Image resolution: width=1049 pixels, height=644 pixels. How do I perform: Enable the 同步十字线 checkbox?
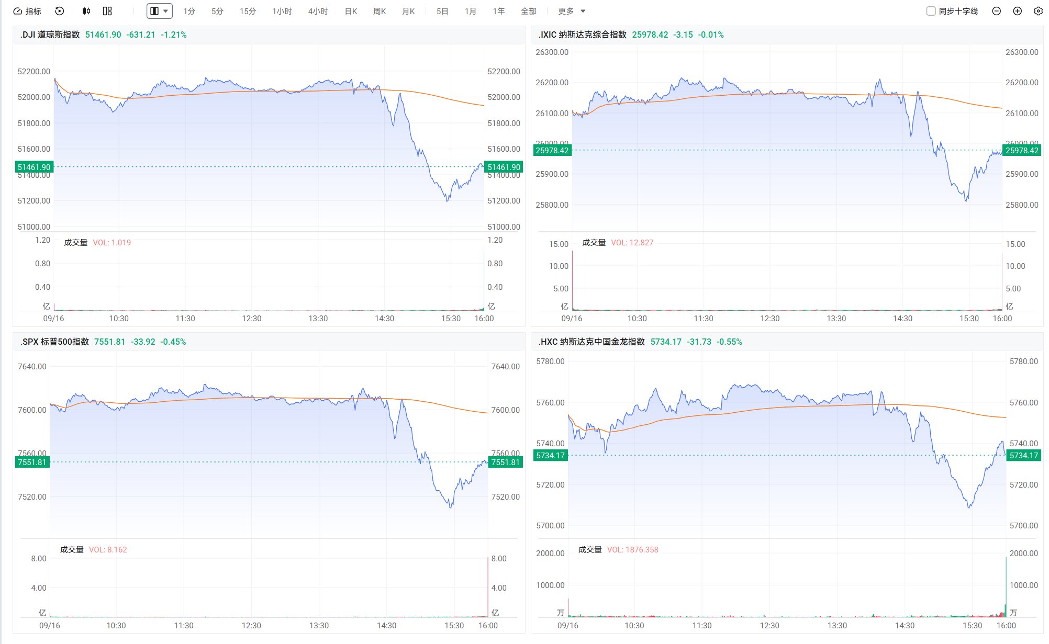pos(931,11)
